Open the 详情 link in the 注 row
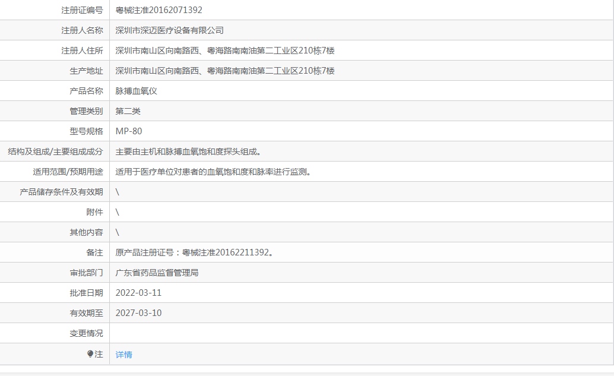 click(124, 355)
